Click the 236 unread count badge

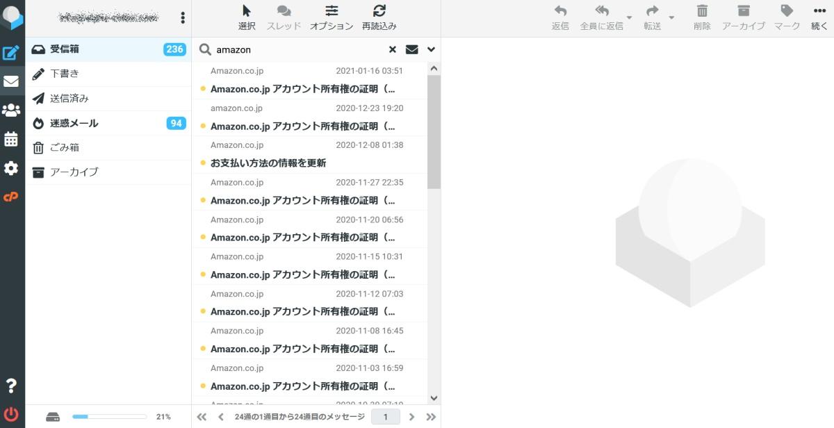click(x=174, y=49)
